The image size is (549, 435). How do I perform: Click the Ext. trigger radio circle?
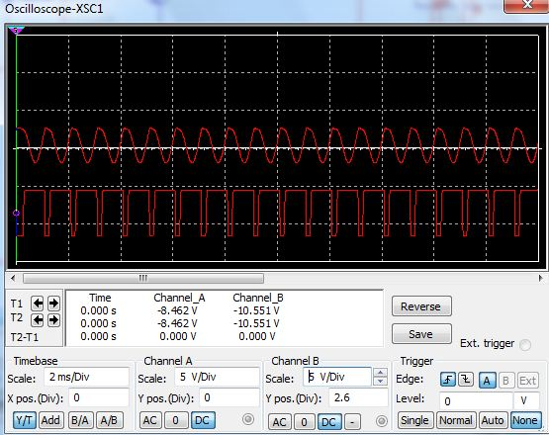[x=525, y=345]
